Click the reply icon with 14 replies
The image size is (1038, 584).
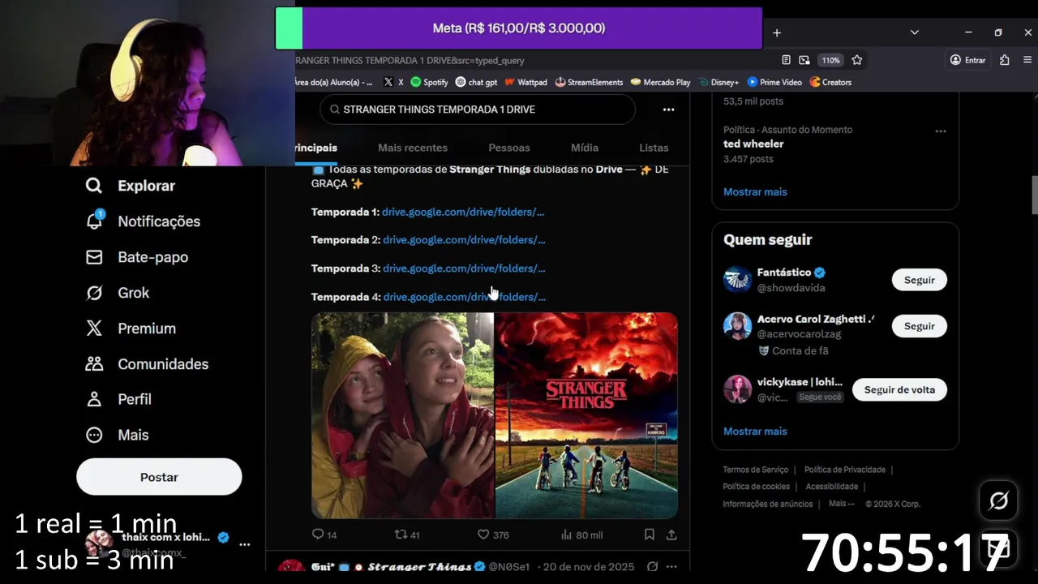[x=324, y=535]
